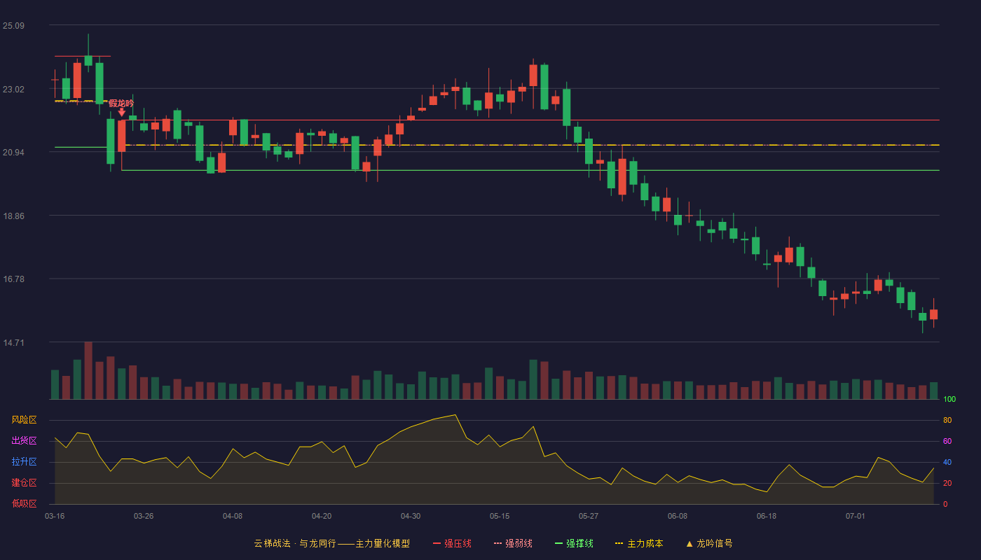Click the 07-01 date axis label
This screenshot has width=981, height=560.
pyautogui.click(x=856, y=516)
